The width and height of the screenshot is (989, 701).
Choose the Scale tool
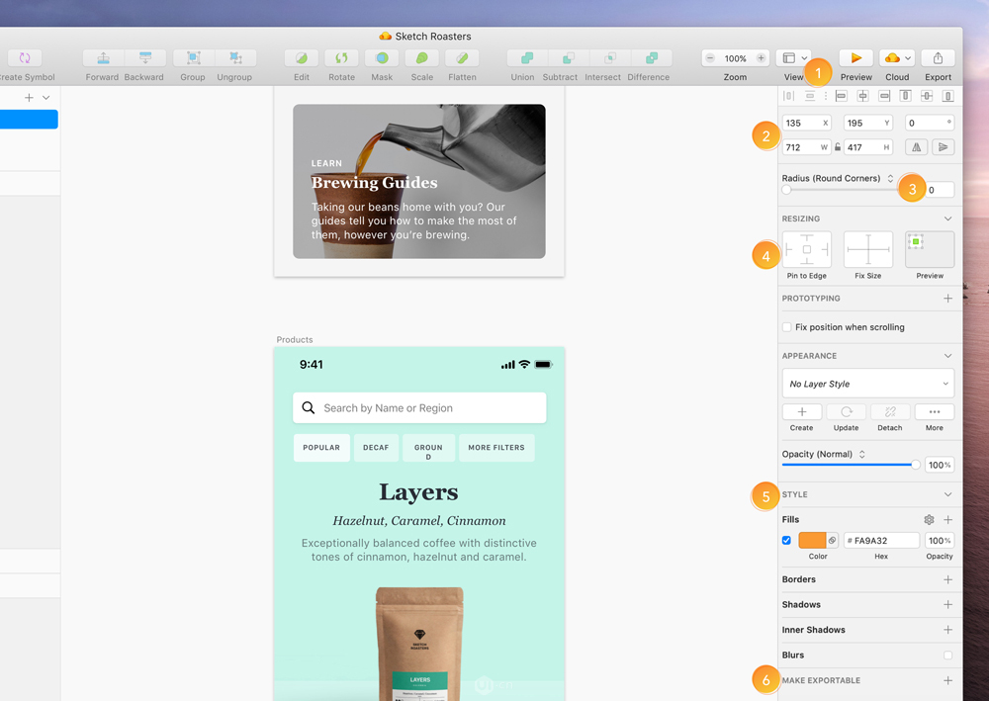pos(422,58)
